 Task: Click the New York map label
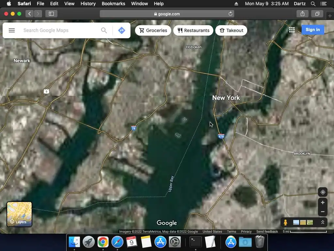click(226, 98)
